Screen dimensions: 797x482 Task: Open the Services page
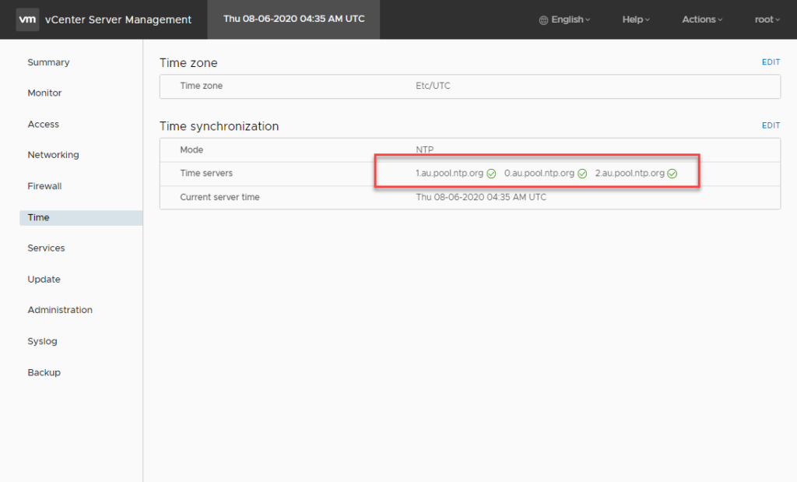46,248
